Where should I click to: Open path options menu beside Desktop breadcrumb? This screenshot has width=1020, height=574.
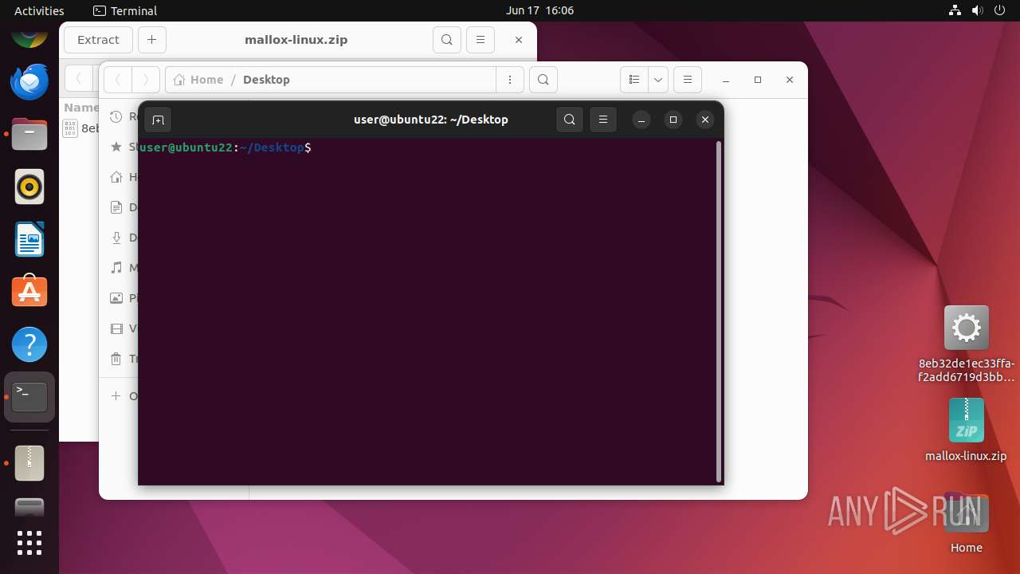pyautogui.click(x=509, y=80)
